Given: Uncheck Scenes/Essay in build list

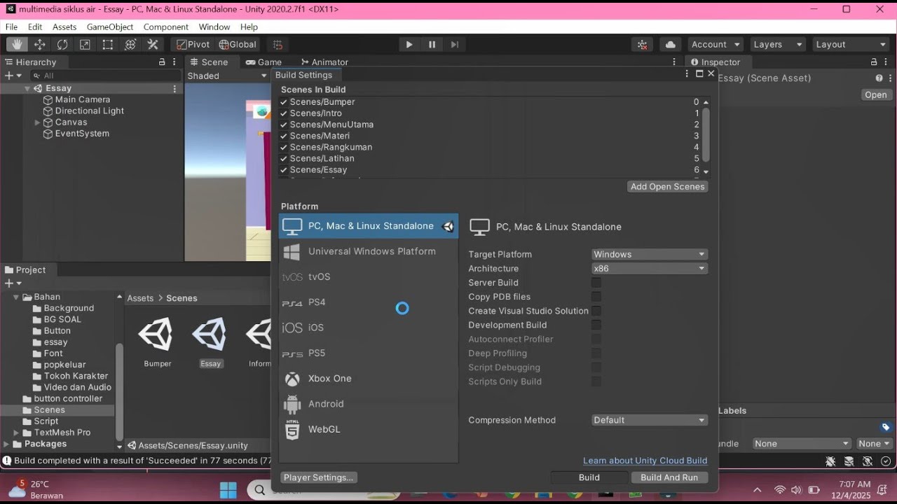Looking at the screenshot, I should (284, 170).
